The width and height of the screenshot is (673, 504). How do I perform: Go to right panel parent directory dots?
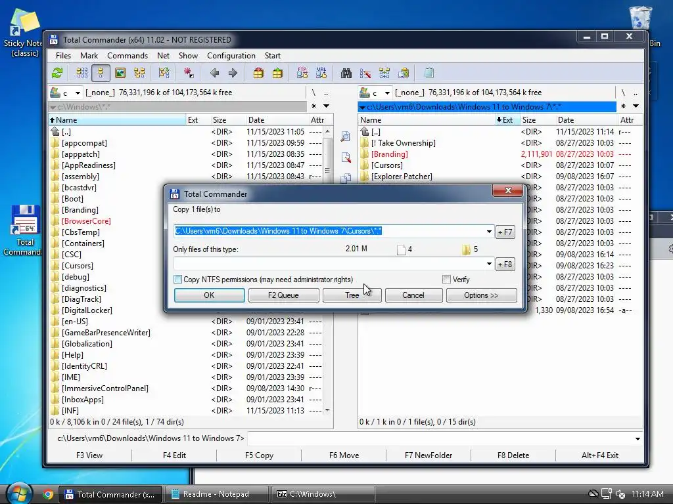(636, 93)
